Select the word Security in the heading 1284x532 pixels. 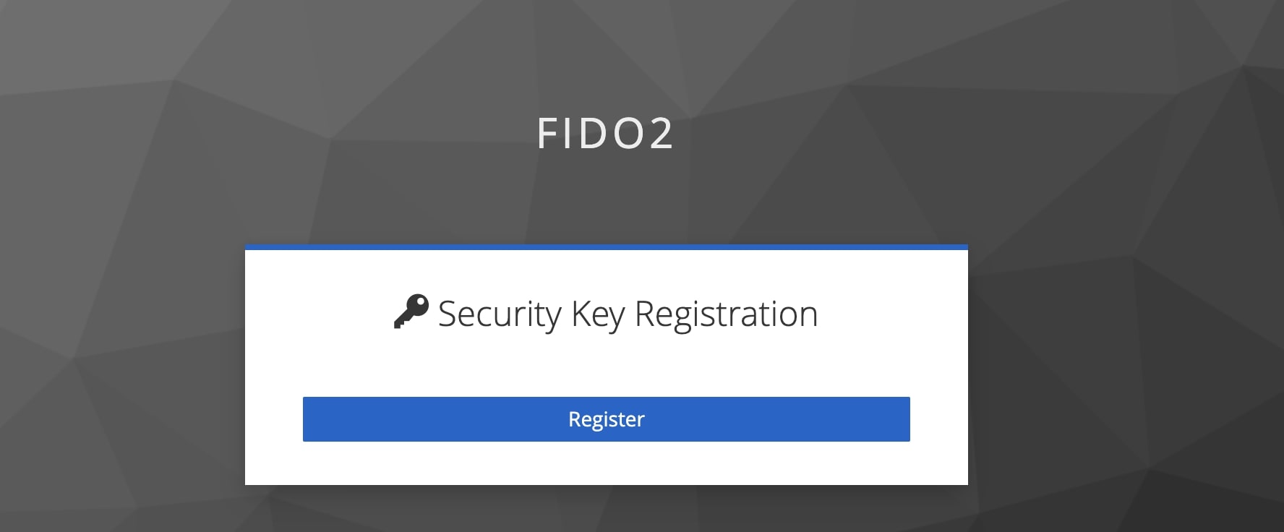(499, 314)
